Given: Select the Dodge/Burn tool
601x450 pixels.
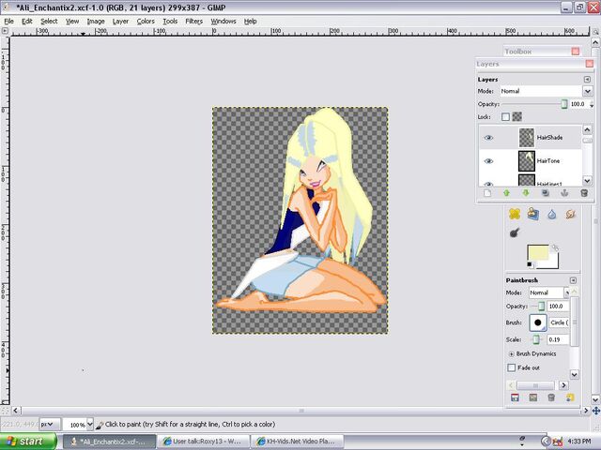Looking at the screenshot, I should coord(515,232).
